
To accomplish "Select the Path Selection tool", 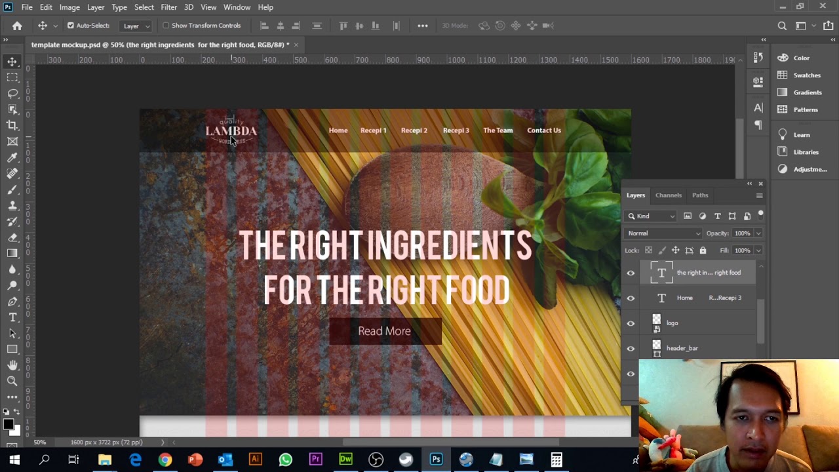I will click(x=12, y=333).
